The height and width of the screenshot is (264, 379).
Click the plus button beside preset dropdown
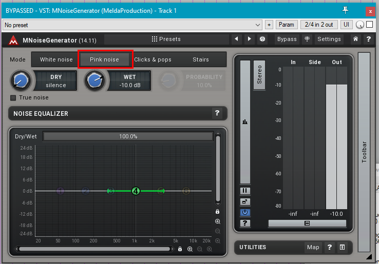tap(269, 25)
